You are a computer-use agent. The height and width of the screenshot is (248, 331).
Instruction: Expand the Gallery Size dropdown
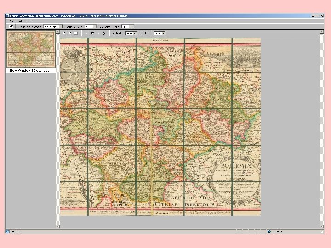coord(94,27)
